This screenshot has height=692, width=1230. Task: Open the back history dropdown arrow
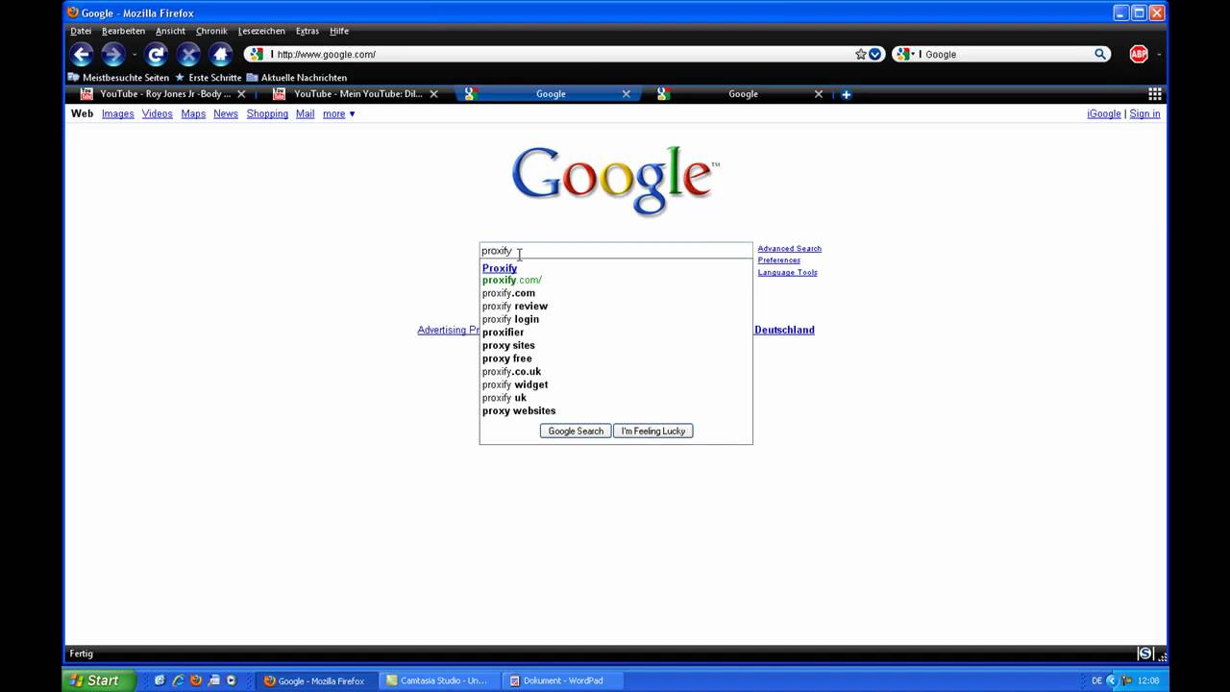pos(135,55)
